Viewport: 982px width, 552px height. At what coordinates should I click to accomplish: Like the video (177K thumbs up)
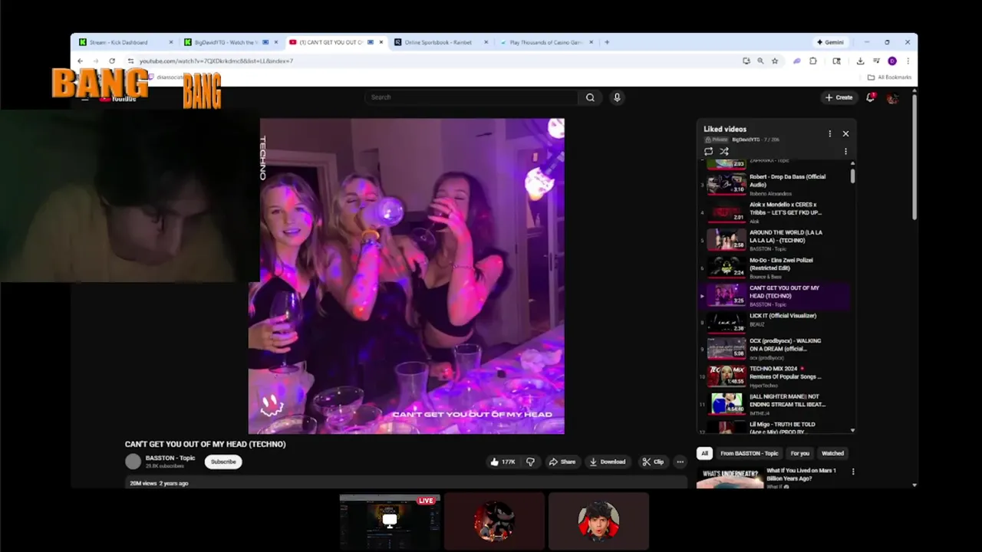(x=503, y=462)
